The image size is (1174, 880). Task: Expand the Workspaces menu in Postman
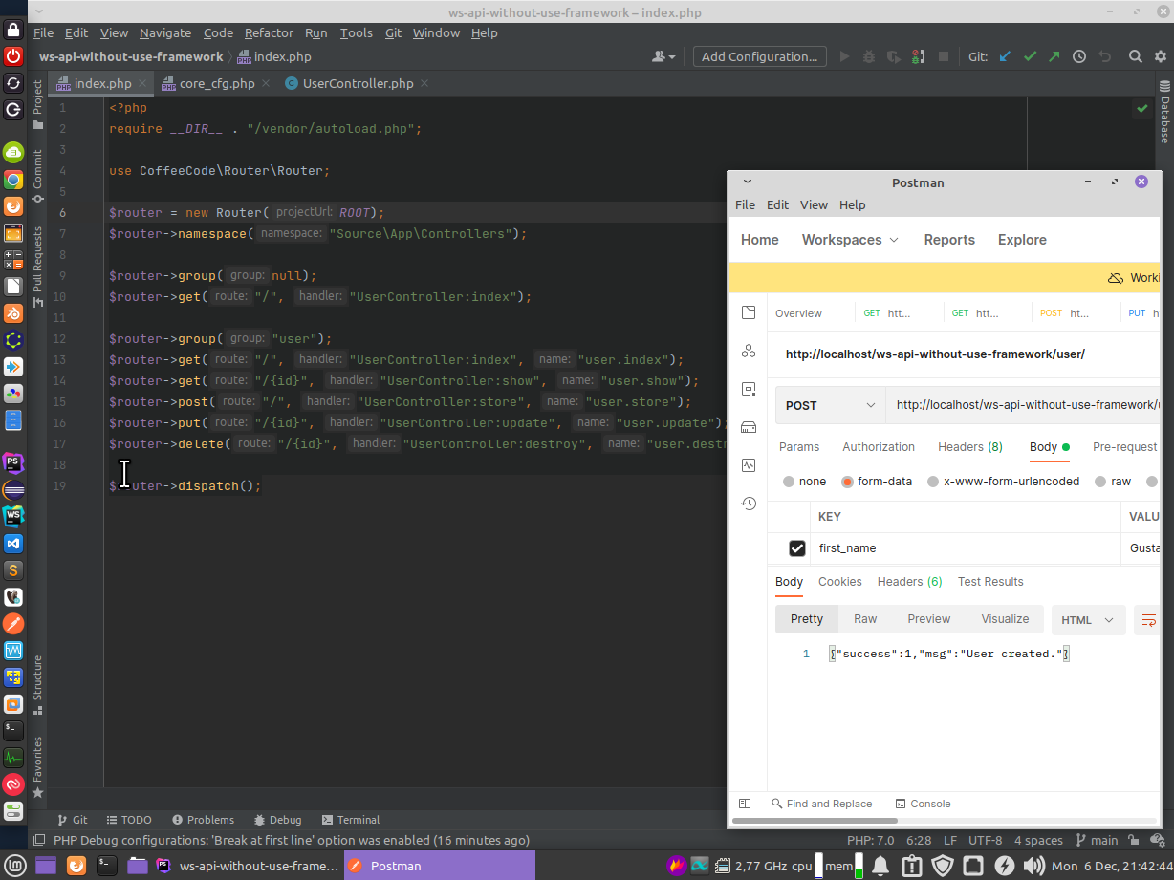click(849, 240)
